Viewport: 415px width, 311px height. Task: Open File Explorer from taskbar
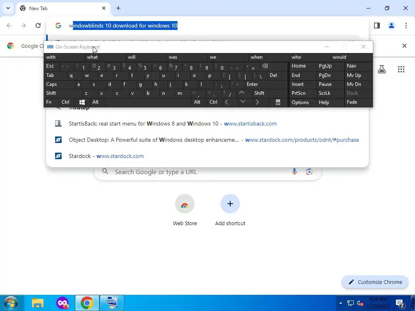(38, 303)
